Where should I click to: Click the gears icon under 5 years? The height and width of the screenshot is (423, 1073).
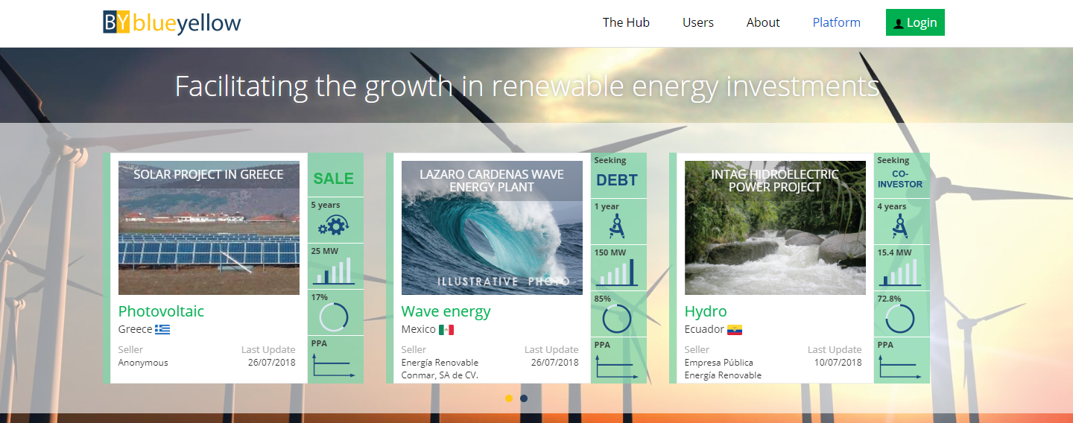pyautogui.click(x=333, y=226)
